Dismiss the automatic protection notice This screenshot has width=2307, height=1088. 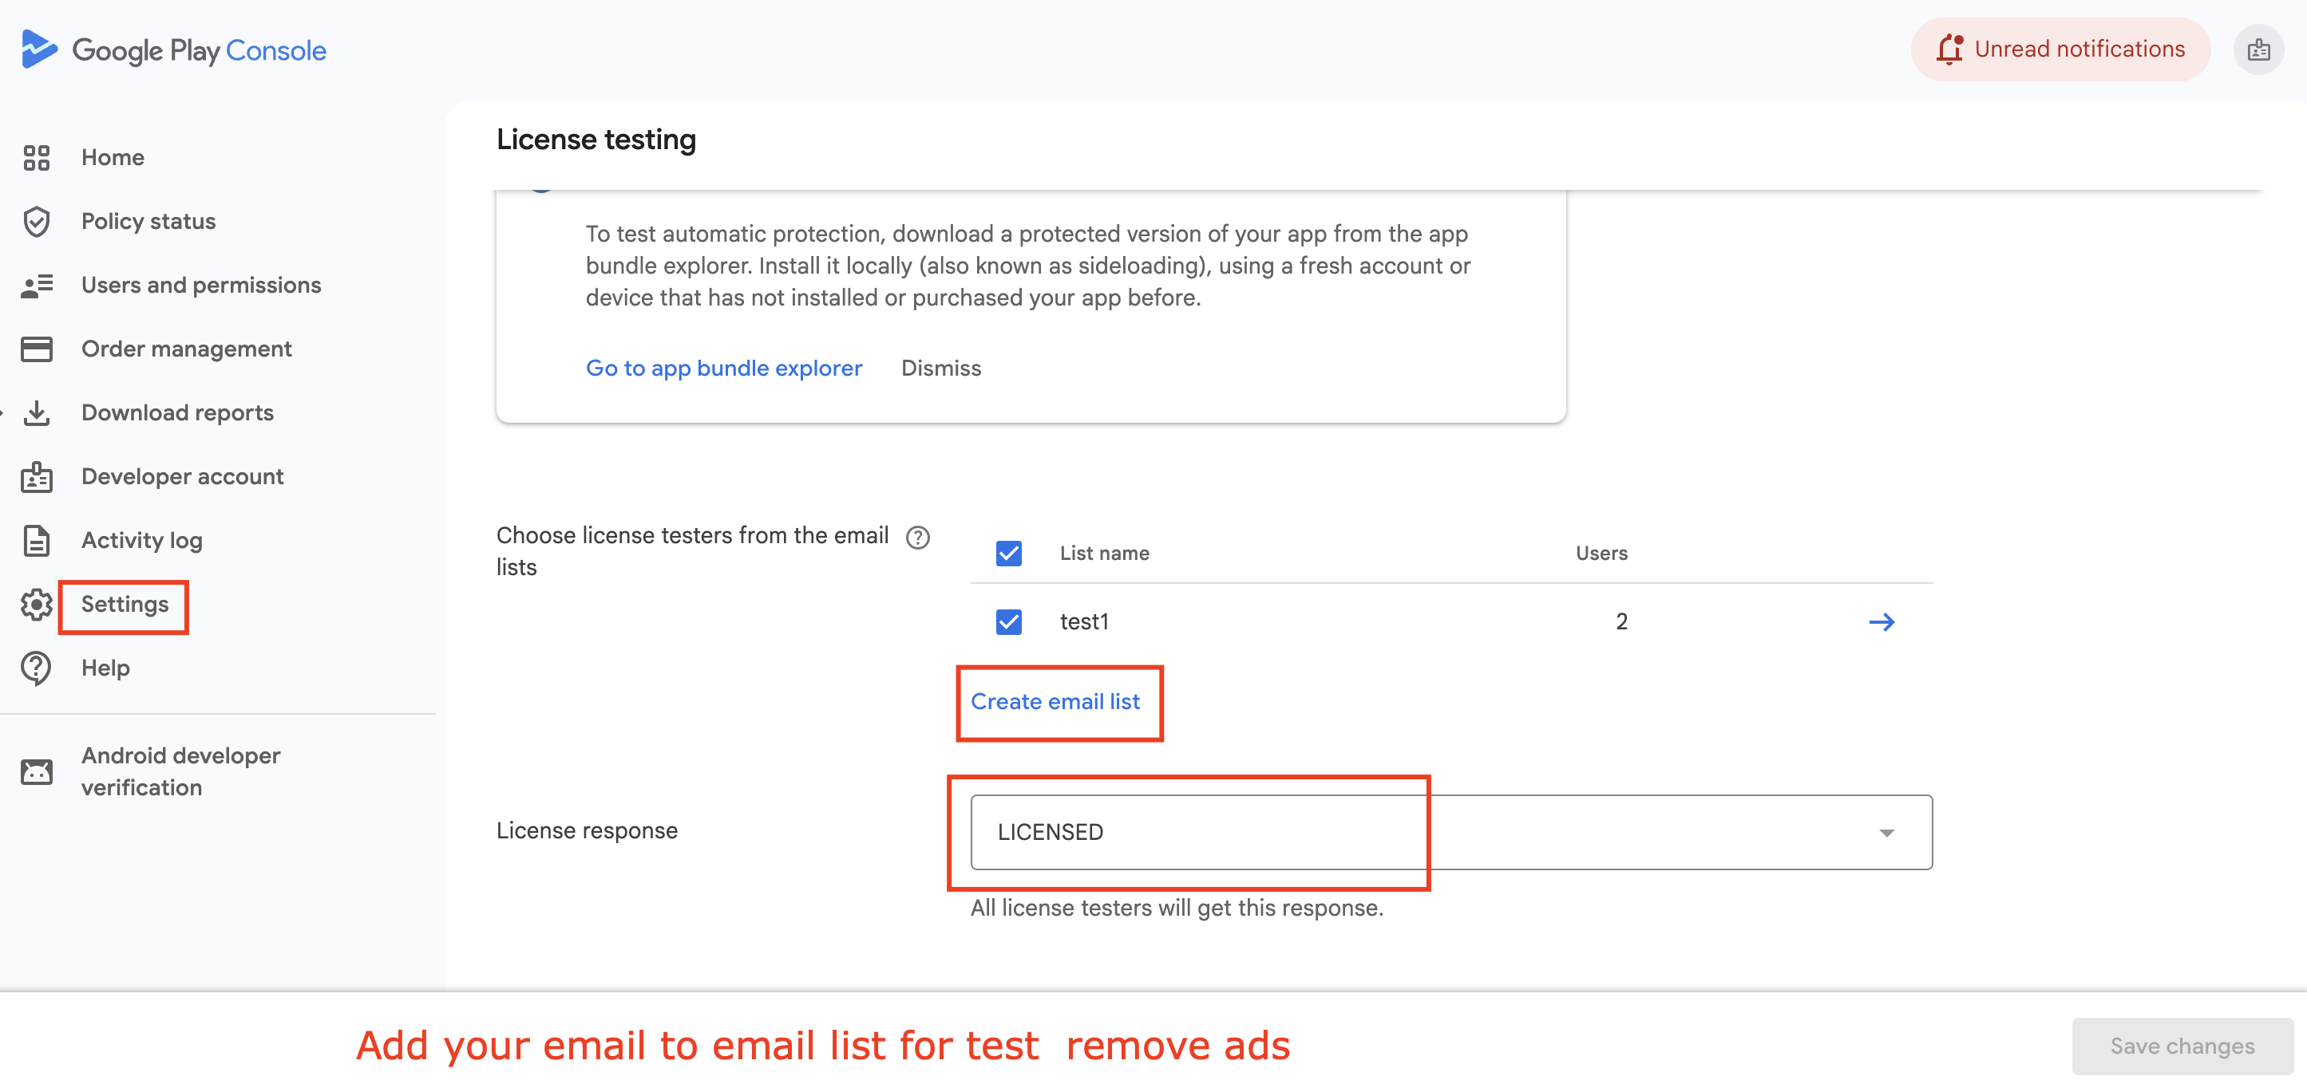tap(940, 368)
